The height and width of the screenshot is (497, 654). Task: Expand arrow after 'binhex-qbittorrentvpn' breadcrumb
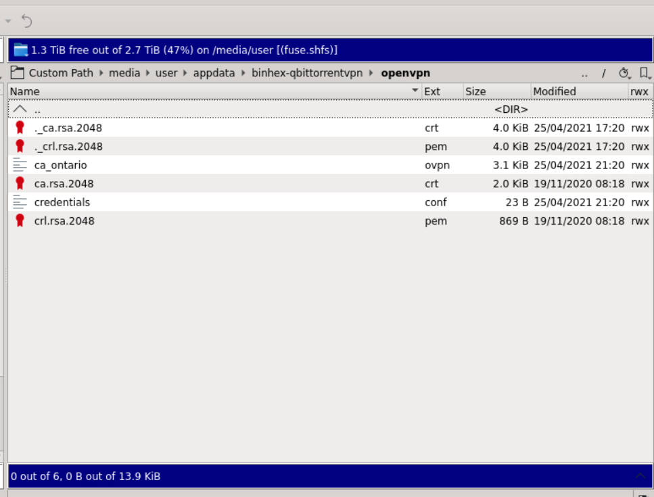click(x=371, y=73)
